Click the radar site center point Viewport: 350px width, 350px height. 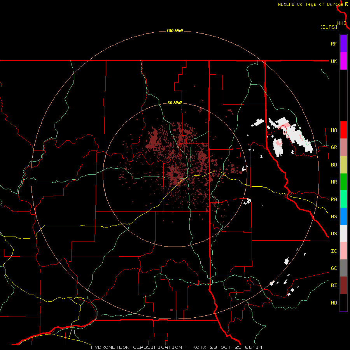175,175
